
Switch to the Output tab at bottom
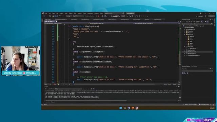tap(53, 102)
